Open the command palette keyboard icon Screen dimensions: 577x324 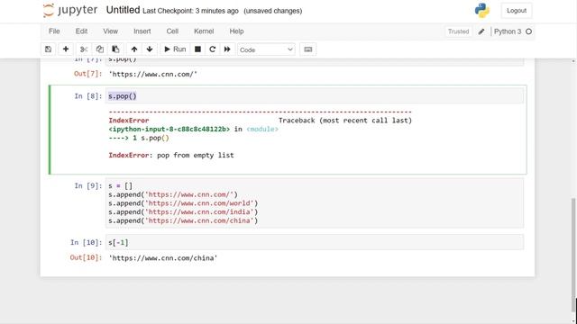(x=308, y=49)
